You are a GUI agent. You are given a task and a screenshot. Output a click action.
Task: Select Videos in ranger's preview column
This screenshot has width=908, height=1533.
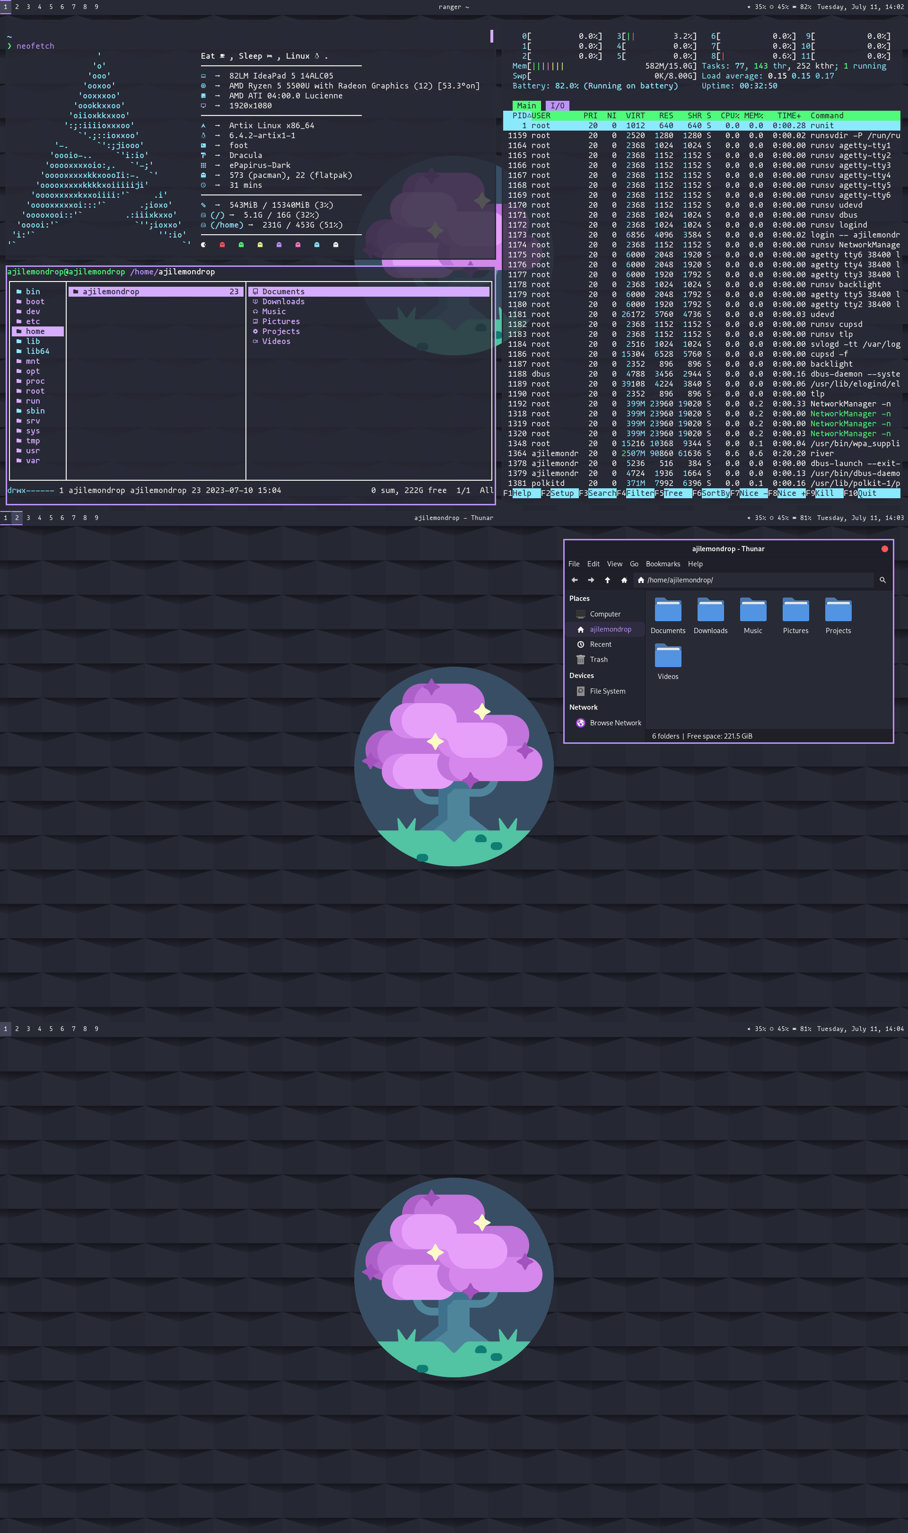369,342
